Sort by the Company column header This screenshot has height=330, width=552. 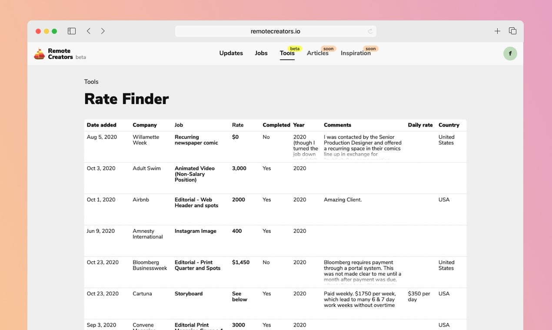tap(144, 125)
